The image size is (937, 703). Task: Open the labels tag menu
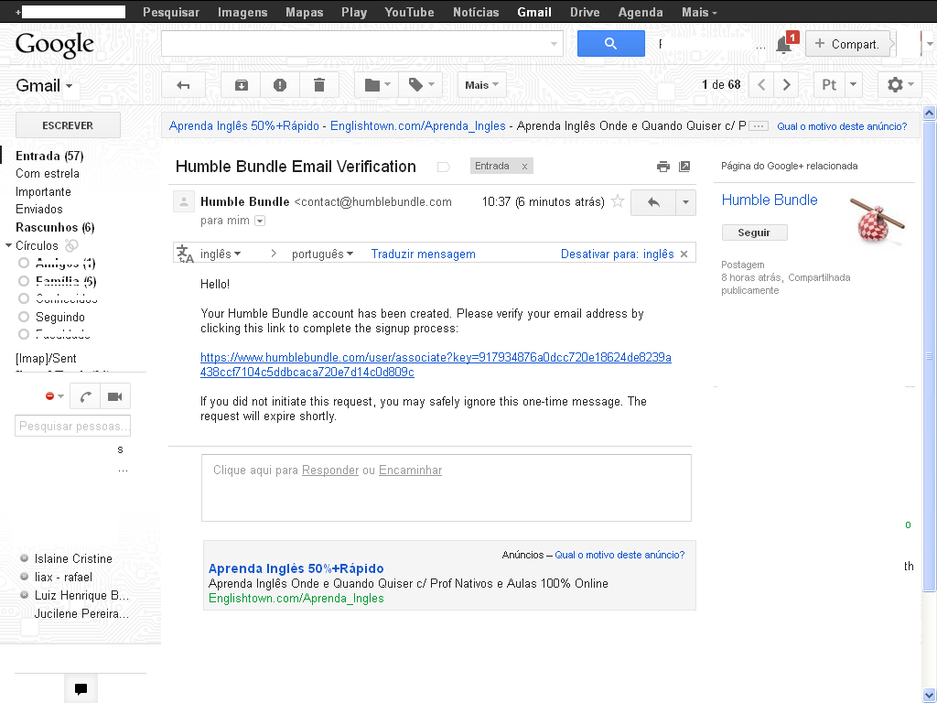click(x=421, y=85)
